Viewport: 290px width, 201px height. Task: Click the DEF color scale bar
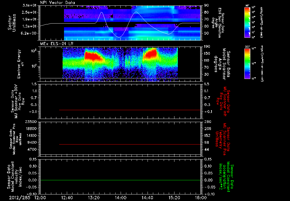pos(248,64)
